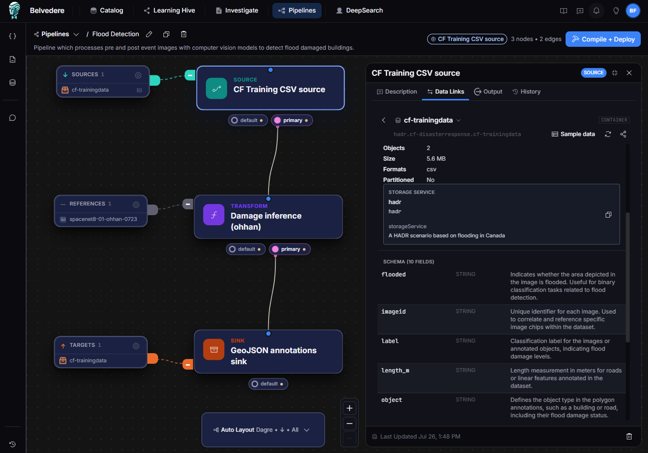Copy the storage service details
Image resolution: width=648 pixels, height=453 pixels.
click(x=608, y=215)
